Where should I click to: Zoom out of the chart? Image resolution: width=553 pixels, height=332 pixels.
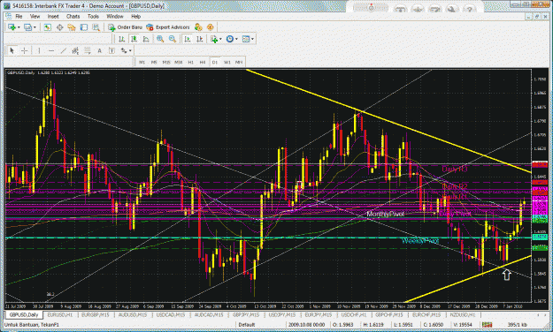click(173, 39)
